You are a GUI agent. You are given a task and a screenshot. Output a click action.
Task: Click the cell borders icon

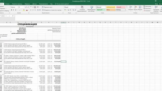click(x=20, y=10)
